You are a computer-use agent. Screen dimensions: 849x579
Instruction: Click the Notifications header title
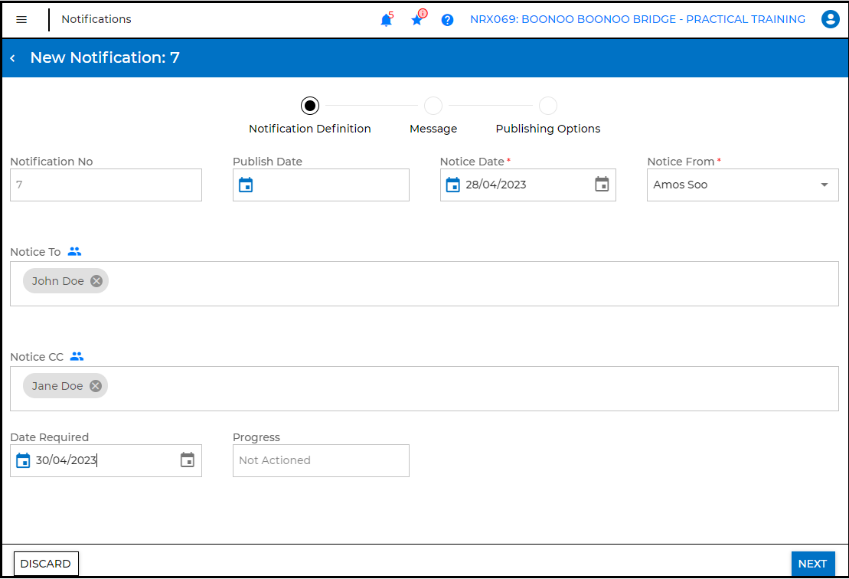click(x=96, y=19)
